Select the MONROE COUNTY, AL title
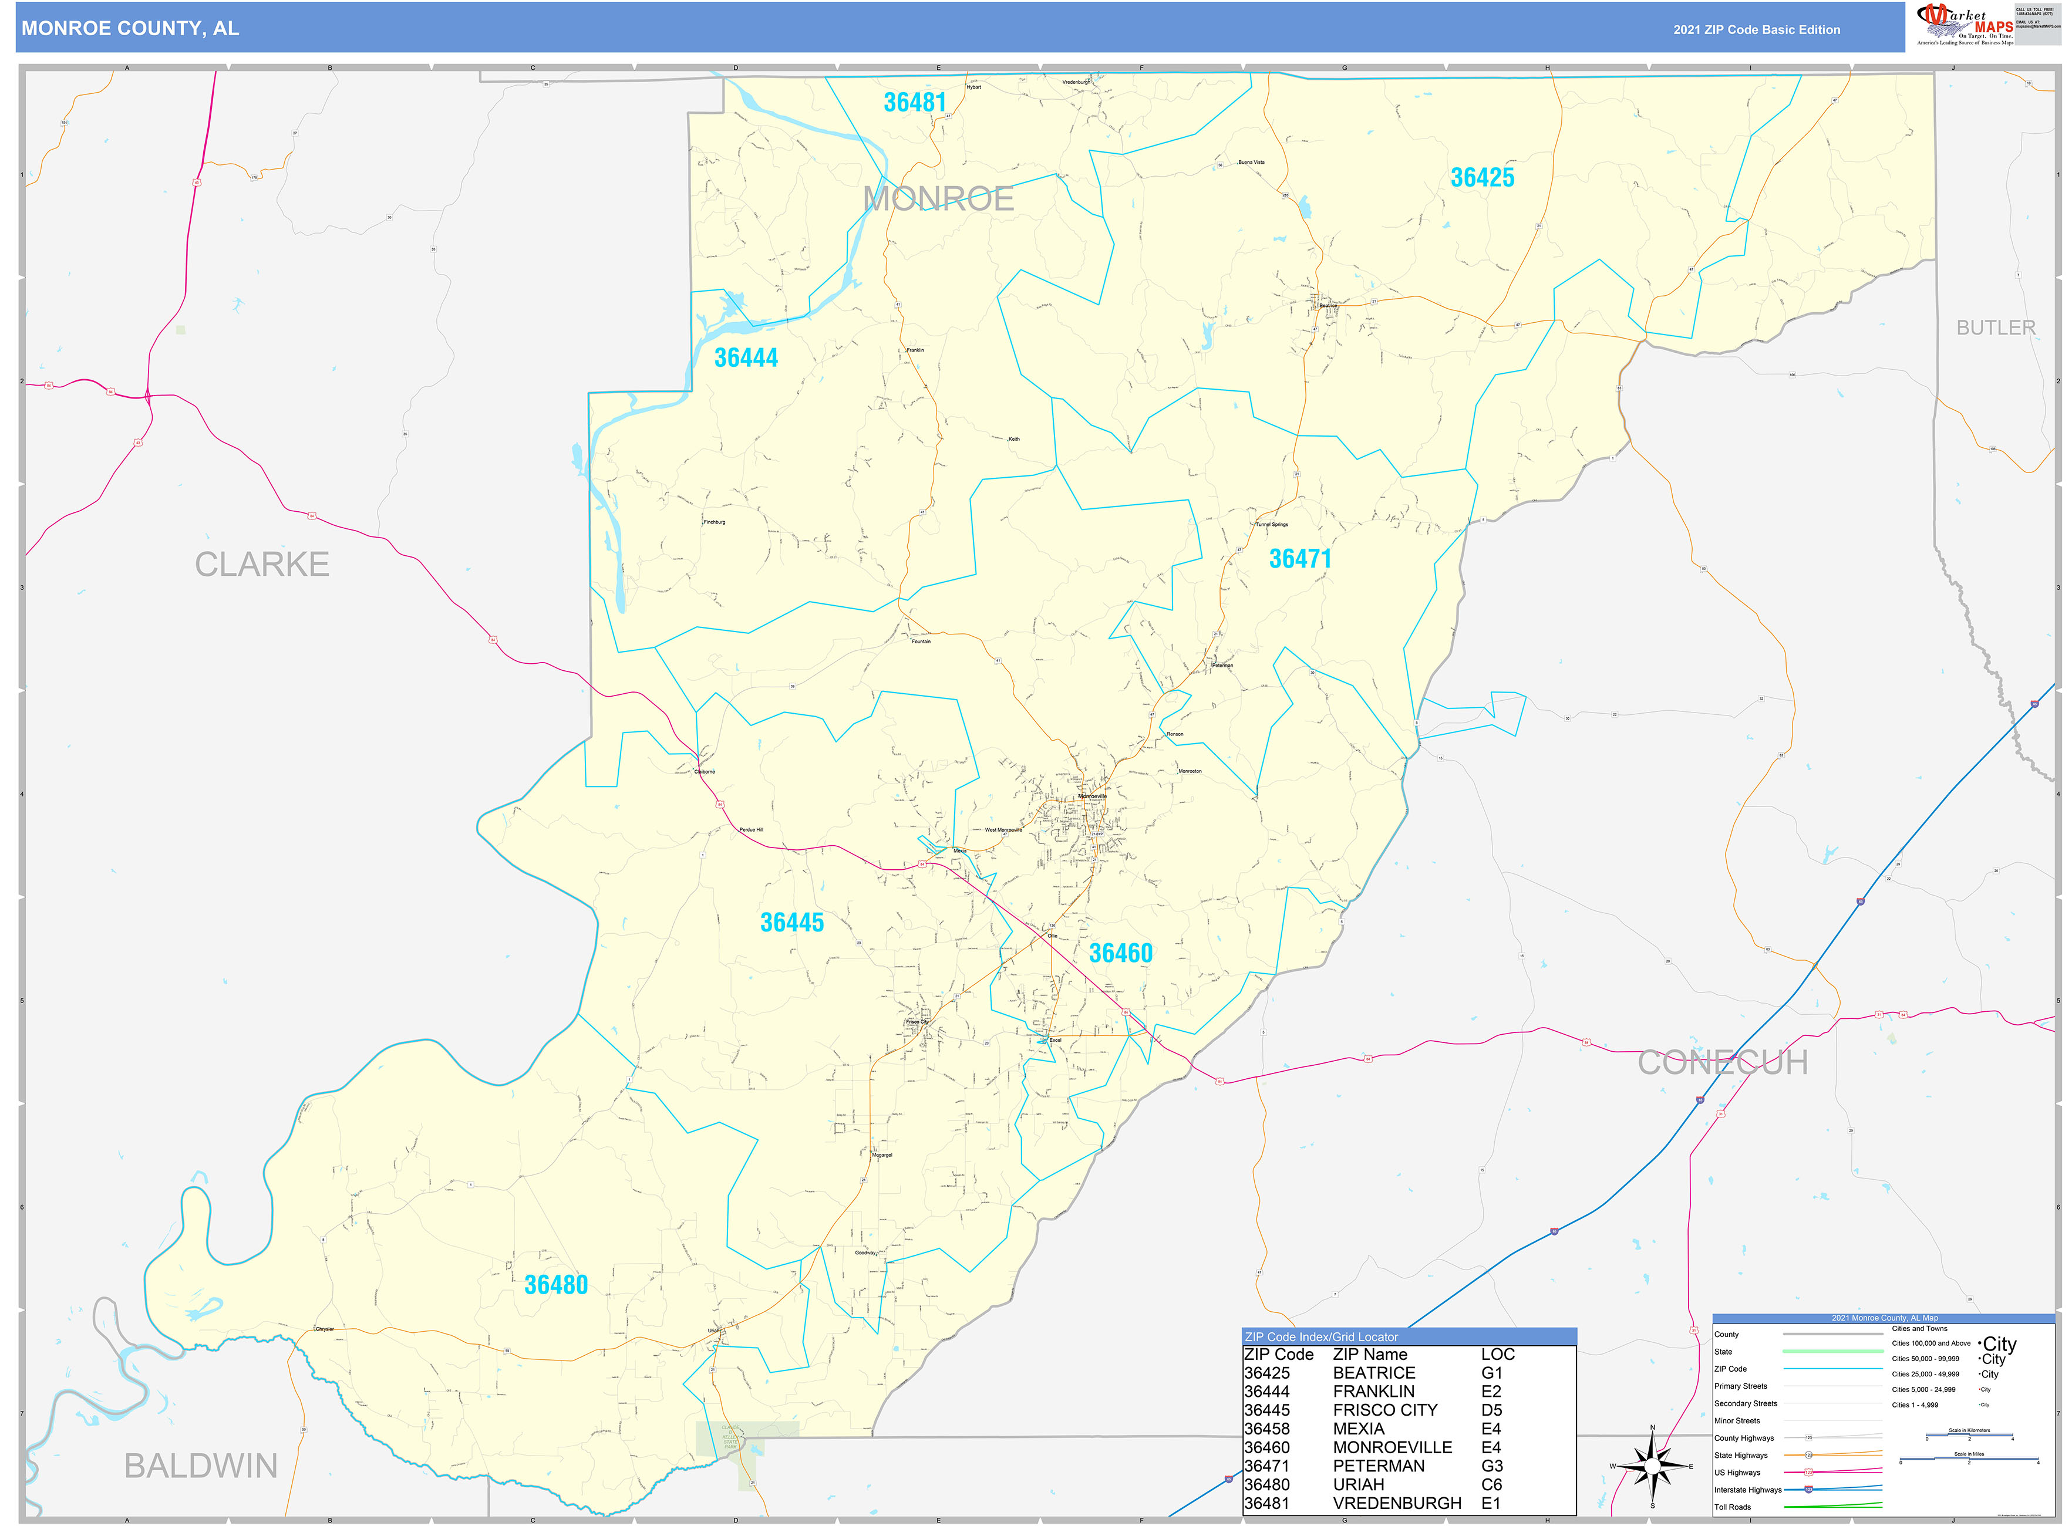The width and height of the screenshot is (2072, 1526). (130, 29)
